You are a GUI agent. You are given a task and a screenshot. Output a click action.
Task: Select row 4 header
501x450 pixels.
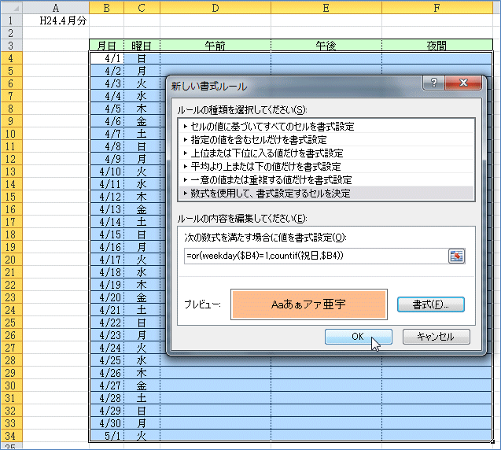click(11, 58)
